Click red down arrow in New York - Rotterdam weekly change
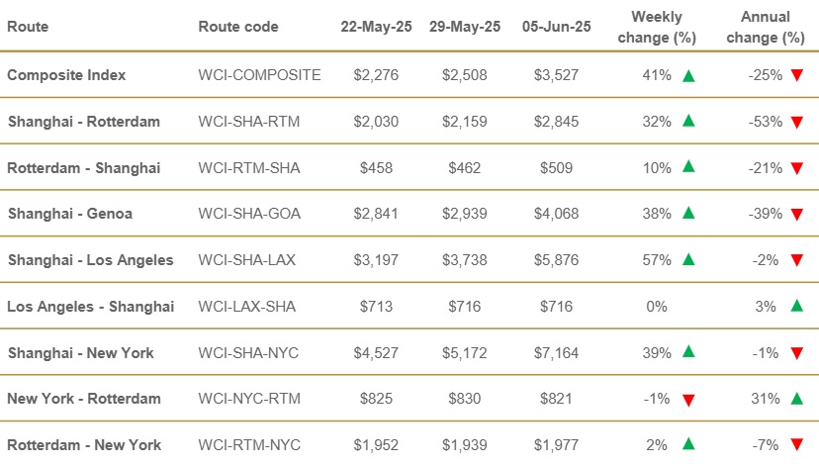Image resolution: width=819 pixels, height=466 pixels. 688,400
